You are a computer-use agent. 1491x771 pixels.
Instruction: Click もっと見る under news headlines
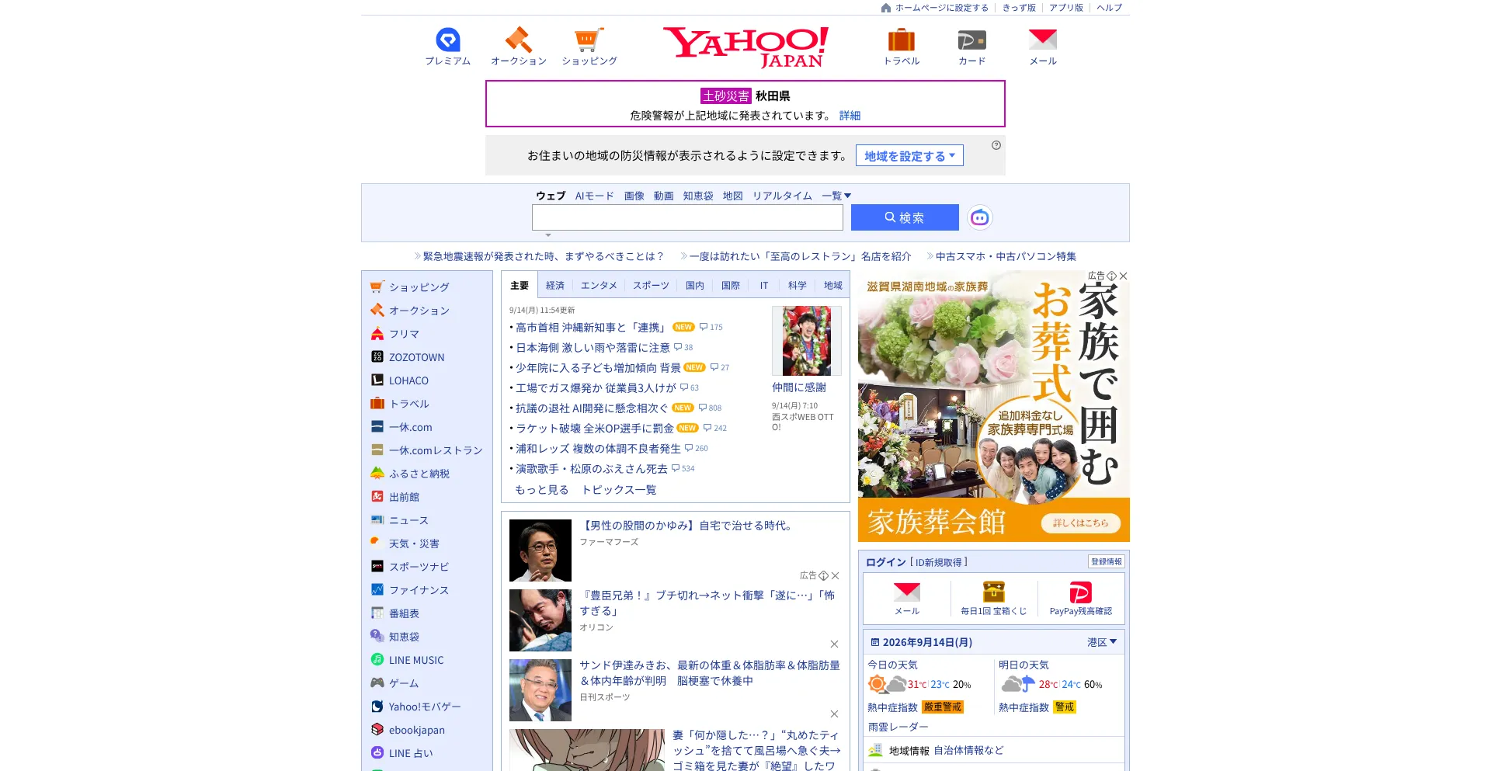click(542, 489)
